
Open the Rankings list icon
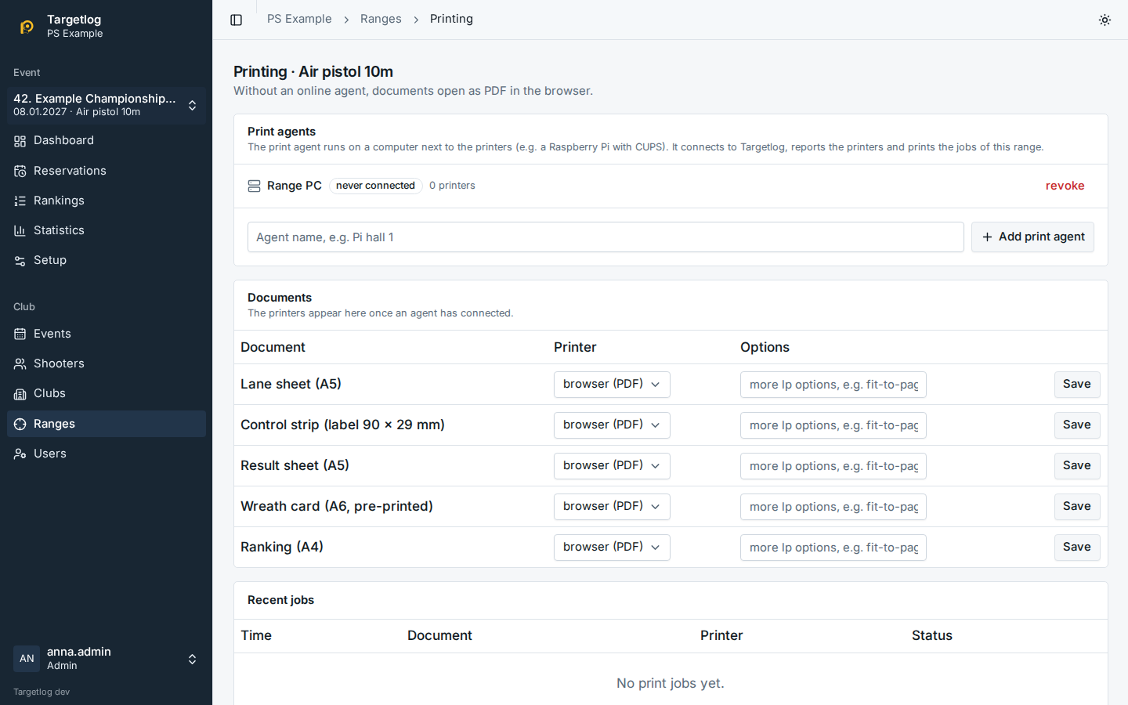click(x=20, y=201)
